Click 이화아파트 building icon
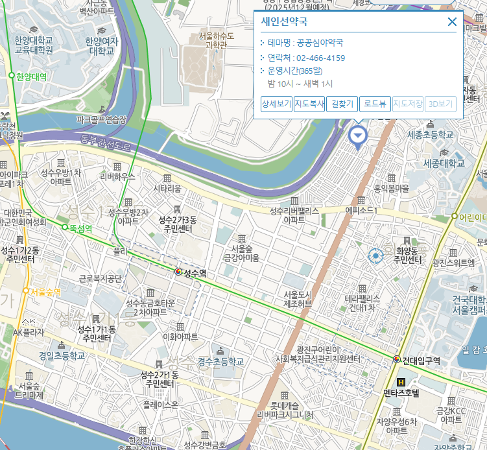The height and width of the screenshot is (450, 487). pos(180,327)
